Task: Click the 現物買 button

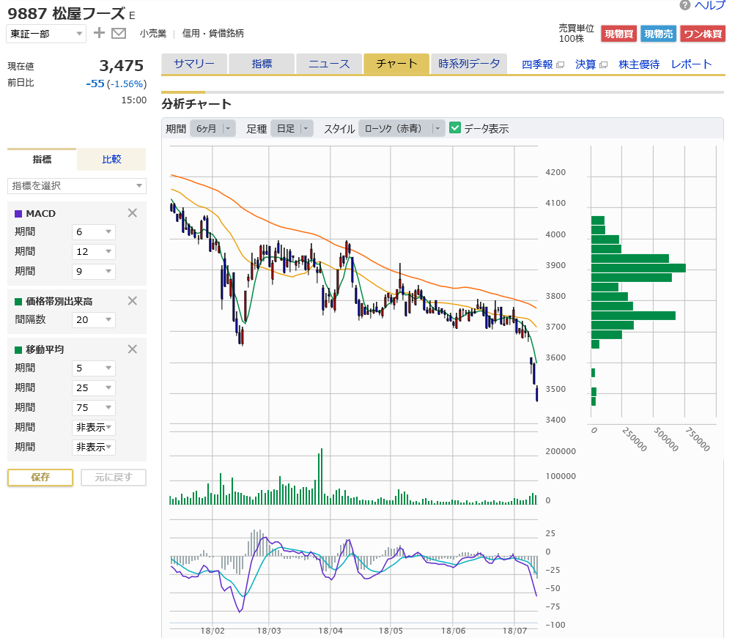Action: (618, 34)
